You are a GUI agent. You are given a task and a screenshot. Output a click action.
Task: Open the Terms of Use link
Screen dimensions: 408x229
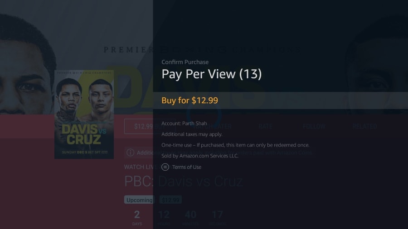187,167
